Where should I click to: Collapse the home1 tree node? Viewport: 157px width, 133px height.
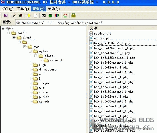8,33
